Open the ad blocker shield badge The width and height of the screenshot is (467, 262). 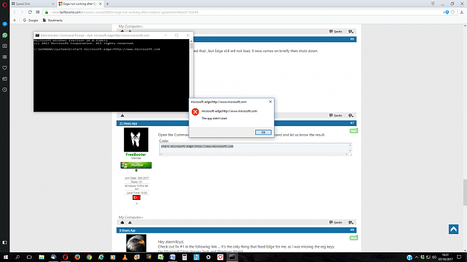(446, 12)
